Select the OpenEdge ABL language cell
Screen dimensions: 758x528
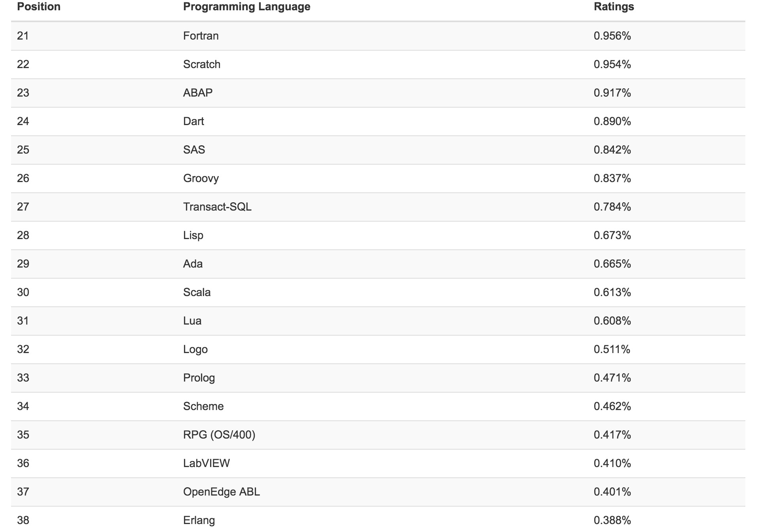coord(221,492)
